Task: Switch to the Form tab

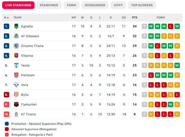Action: tap(71, 5)
